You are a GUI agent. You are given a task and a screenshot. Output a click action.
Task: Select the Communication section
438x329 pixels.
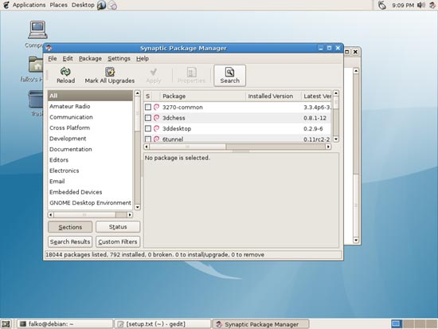click(x=90, y=117)
